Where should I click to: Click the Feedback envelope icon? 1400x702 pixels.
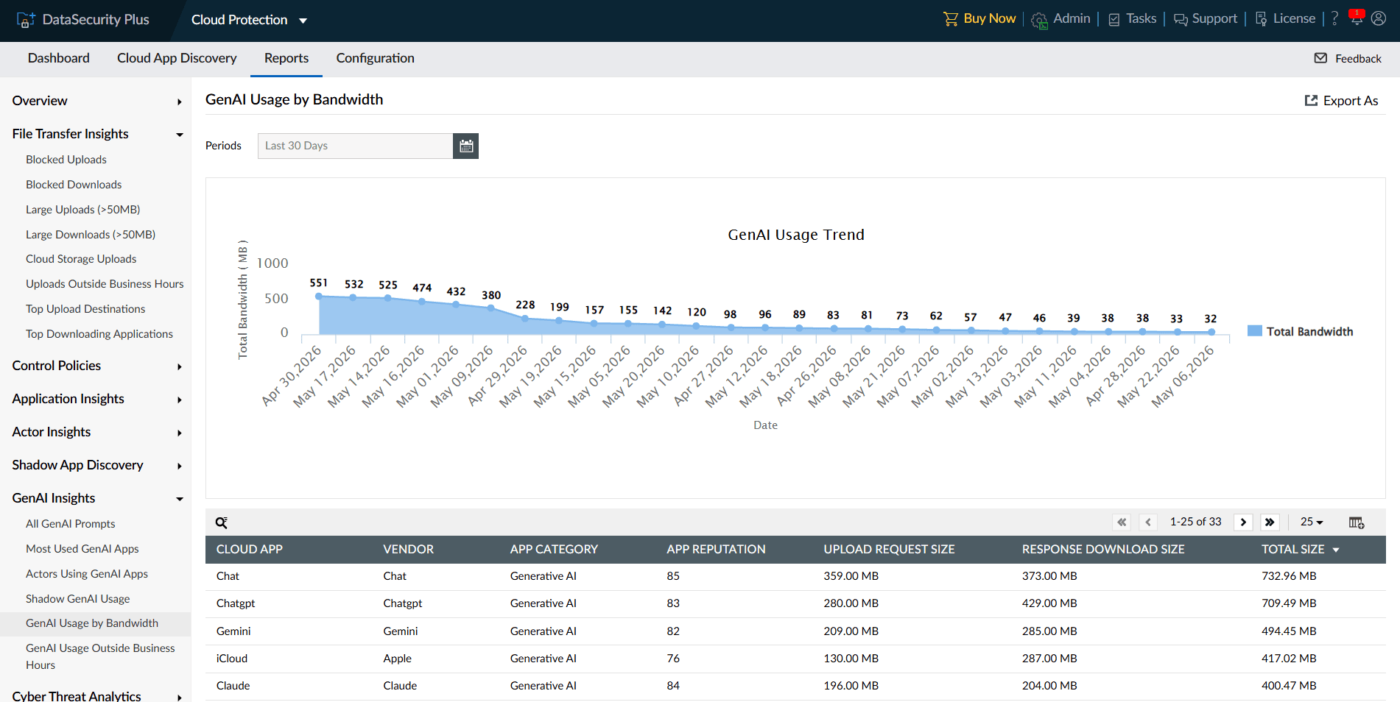click(1321, 58)
